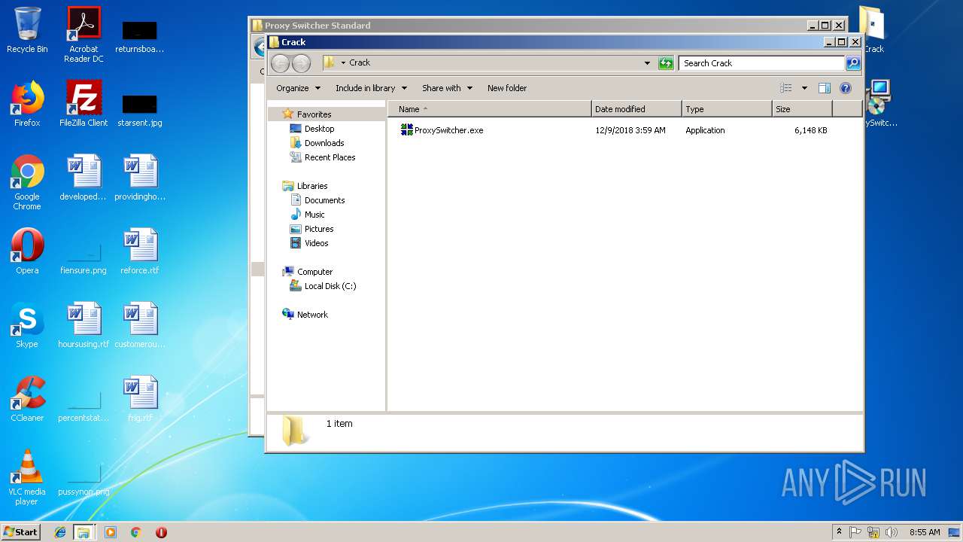
Task: Open Action Center flag tray icon
Action: pyautogui.click(x=855, y=532)
